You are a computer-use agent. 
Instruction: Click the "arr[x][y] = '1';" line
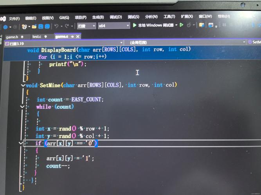[x=70, y=158]
